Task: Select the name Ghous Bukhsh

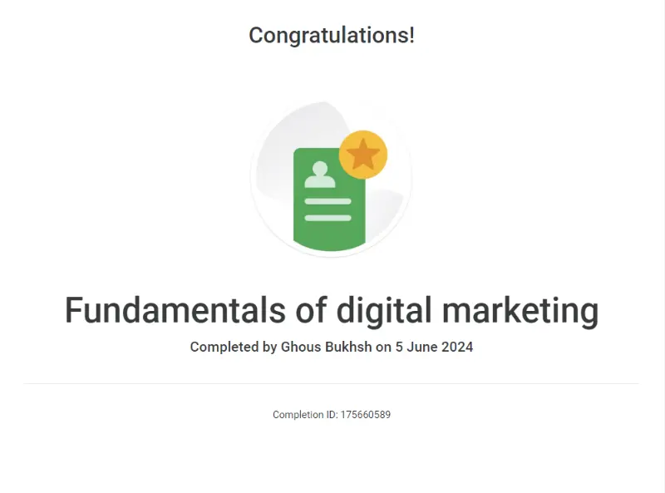Action: pyautogui.click(x=326, y=347)
